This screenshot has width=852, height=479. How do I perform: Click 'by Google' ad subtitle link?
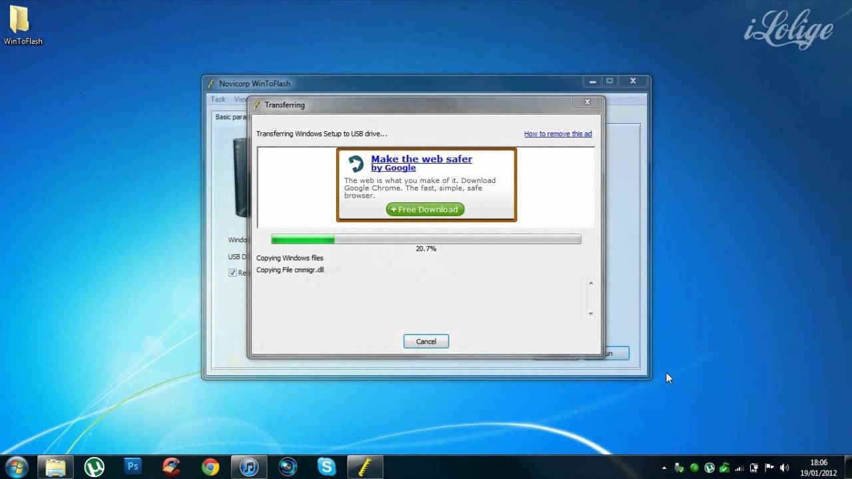point(393,168)
